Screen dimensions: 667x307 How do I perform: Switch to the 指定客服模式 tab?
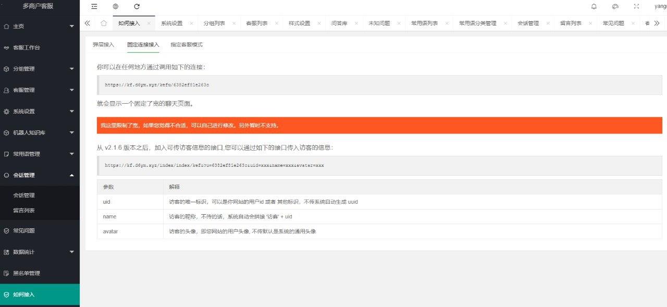(x=187, y=45)
